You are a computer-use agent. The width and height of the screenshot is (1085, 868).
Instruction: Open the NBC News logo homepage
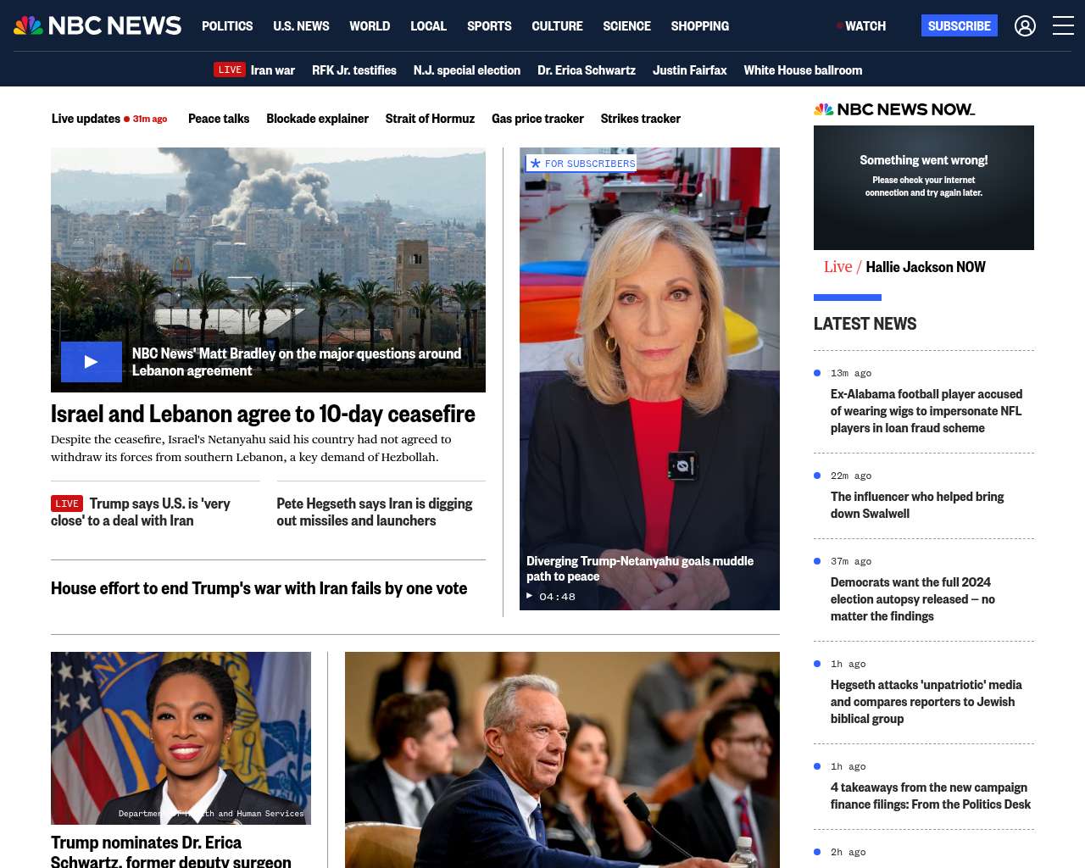pyautogui.click(x=97, y=25)
